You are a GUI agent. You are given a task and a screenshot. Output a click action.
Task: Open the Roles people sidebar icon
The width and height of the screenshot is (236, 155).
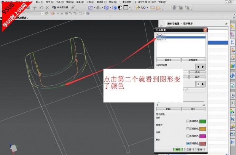tap(233, 127)
